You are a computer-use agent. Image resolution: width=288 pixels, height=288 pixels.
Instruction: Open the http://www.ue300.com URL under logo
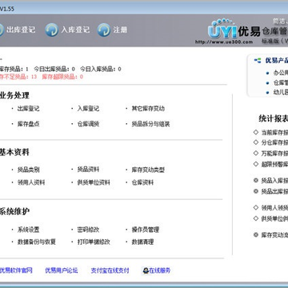pos(224,42)
